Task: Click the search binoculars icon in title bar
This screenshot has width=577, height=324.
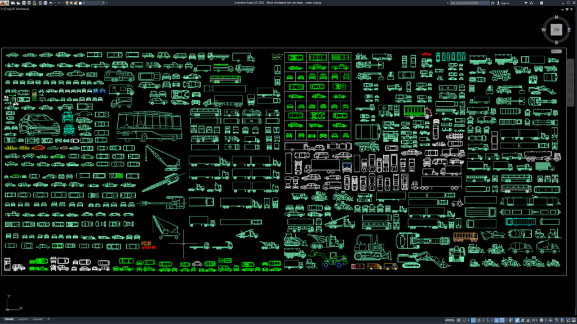Action: tap(494, 2)
